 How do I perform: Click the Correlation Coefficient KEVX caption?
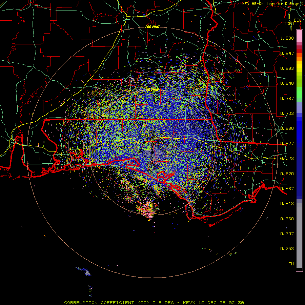(x=154, y=303)
